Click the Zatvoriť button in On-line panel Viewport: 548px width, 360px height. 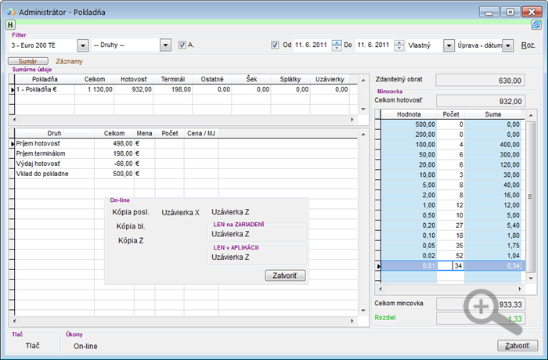point(285,275)
